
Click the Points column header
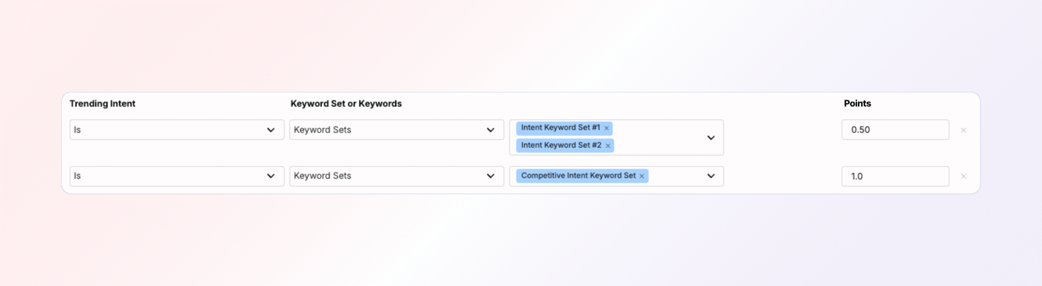pyautogui.click(x=857, y=103)
